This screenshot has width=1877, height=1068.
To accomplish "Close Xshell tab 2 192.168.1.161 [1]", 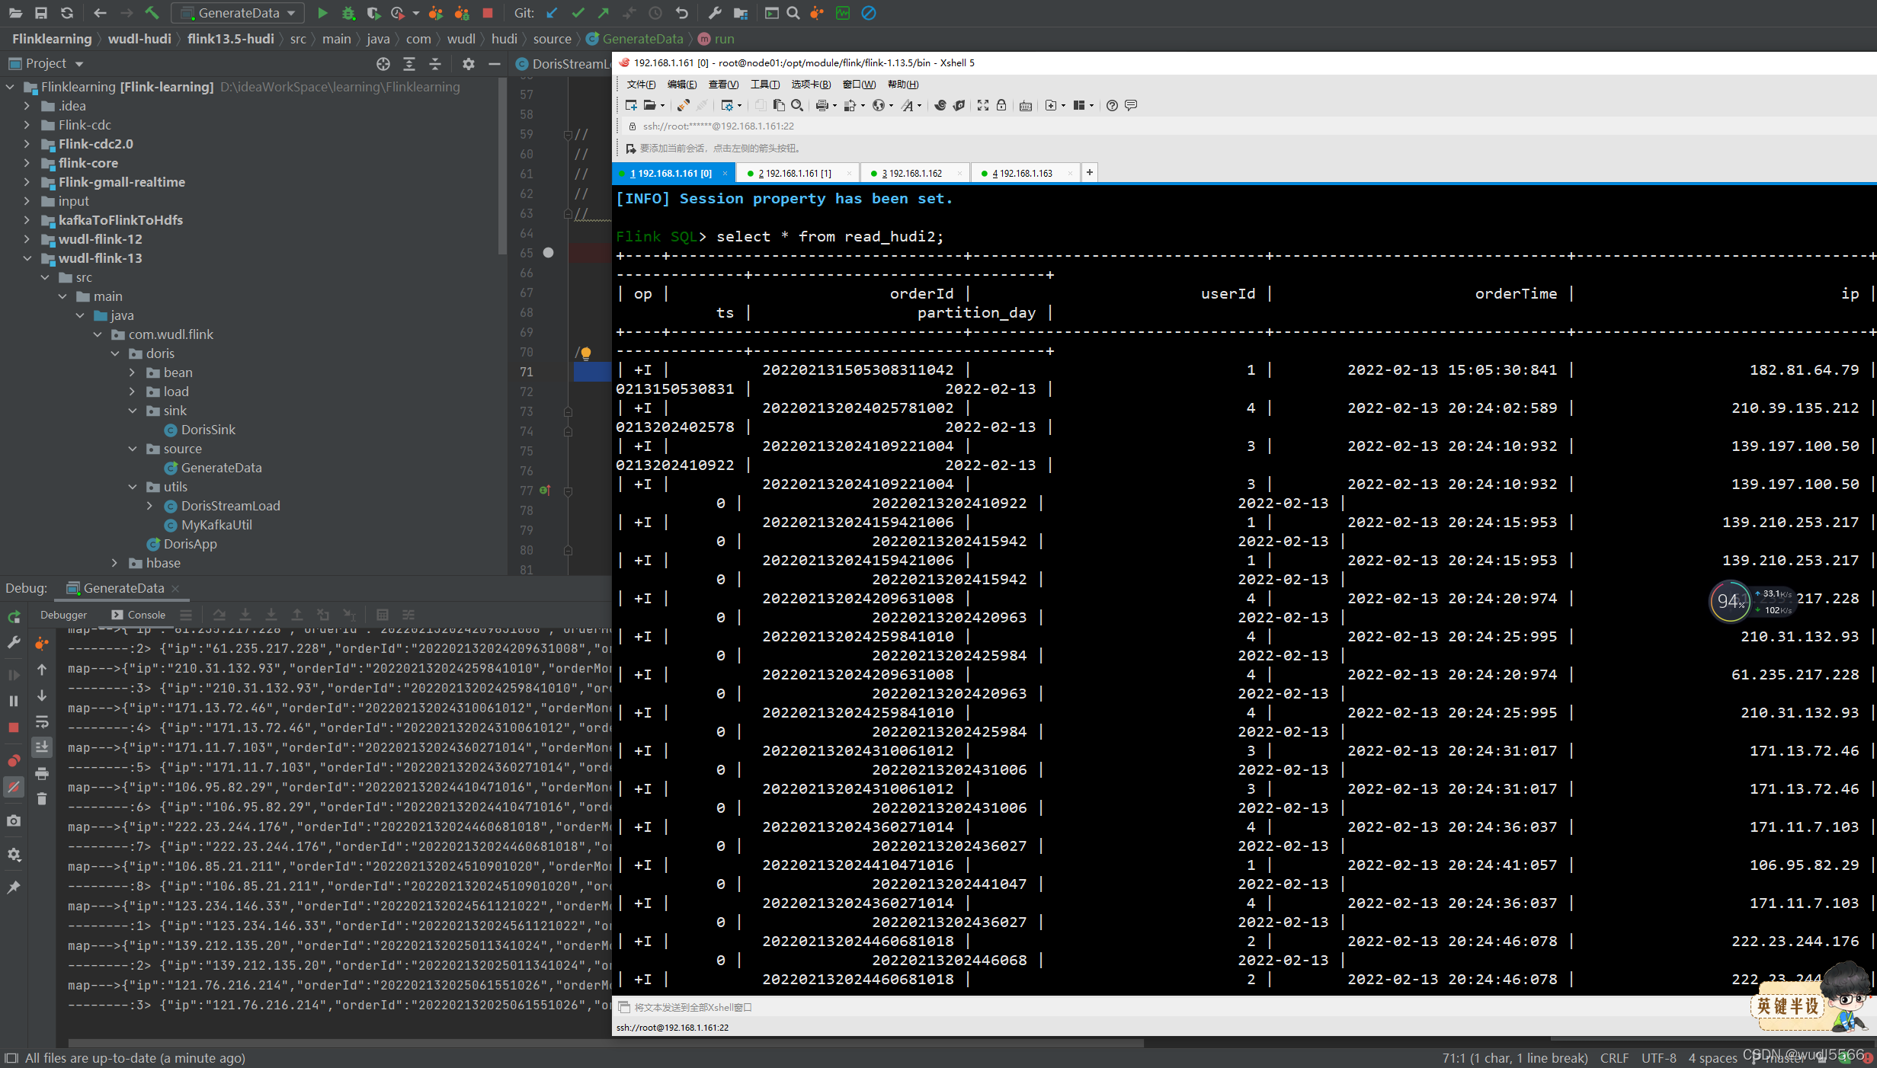I will (x=848, y=174).
